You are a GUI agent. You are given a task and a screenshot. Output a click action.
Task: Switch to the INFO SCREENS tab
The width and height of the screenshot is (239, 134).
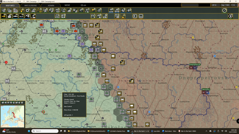pos(30,5)
